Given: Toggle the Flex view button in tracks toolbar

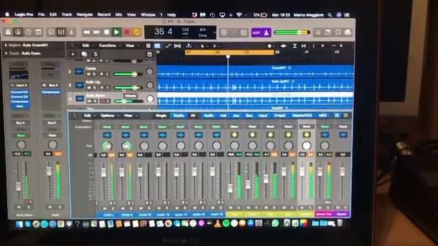Looking at the screenshot, I should [177, 46].
